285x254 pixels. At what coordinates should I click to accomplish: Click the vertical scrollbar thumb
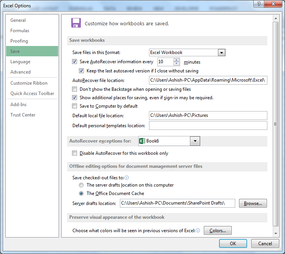click(276, 124)
